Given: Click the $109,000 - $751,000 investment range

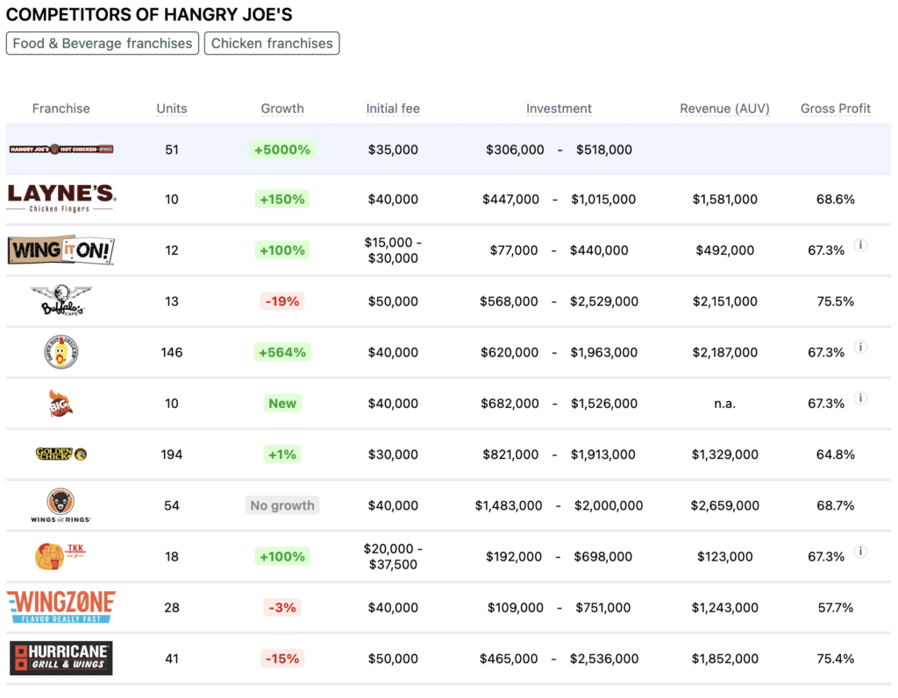Looking at the screenshot, I should click(559, 608).
